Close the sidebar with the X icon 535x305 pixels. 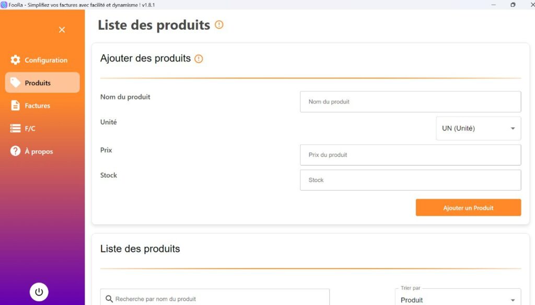point(62,30)
